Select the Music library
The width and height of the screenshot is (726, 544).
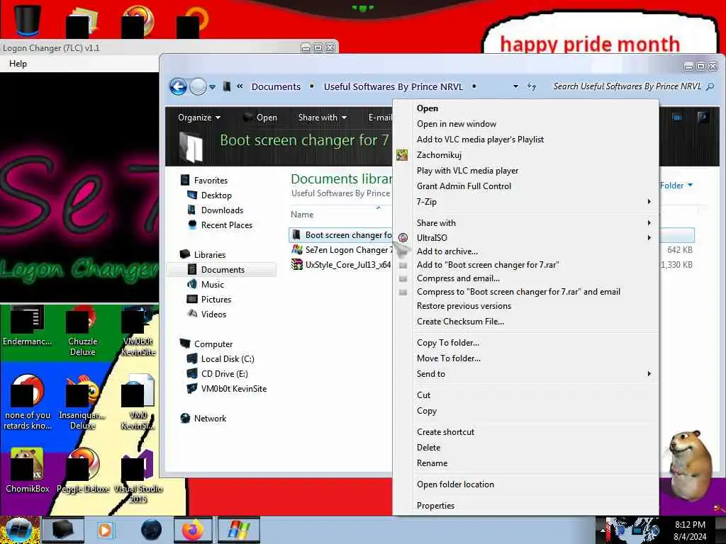(206, 285)
